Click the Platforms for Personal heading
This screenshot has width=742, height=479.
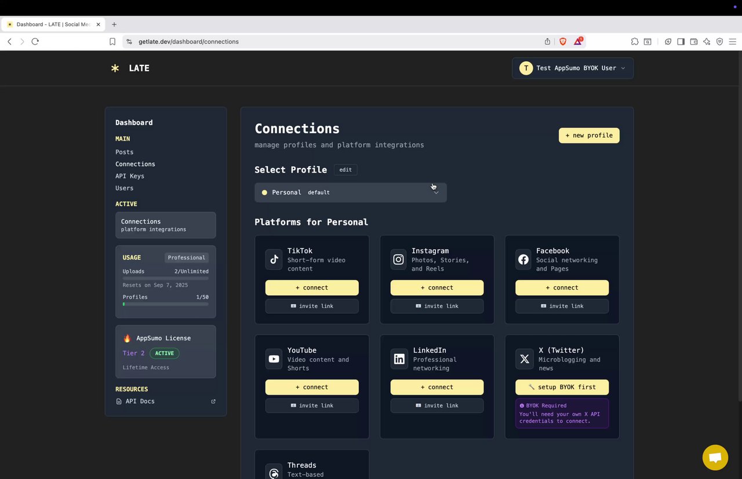[311, 222]
